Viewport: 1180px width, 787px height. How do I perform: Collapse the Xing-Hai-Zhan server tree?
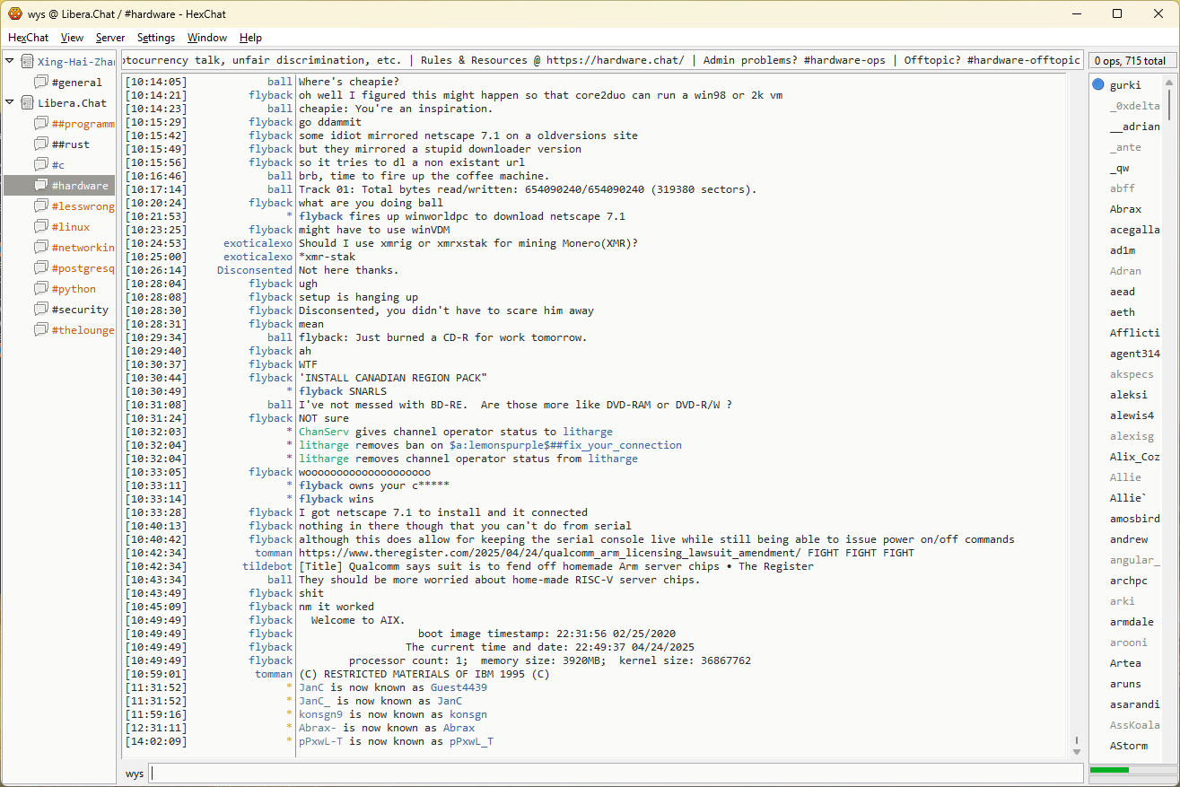point(10,61)
